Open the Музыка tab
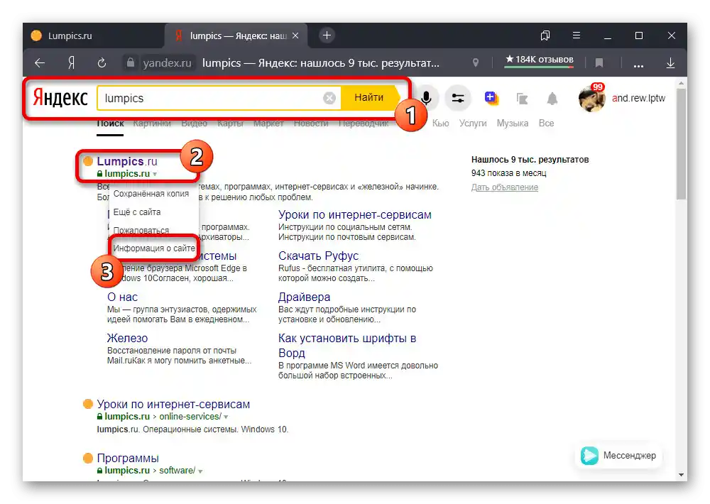 [512, 124]
